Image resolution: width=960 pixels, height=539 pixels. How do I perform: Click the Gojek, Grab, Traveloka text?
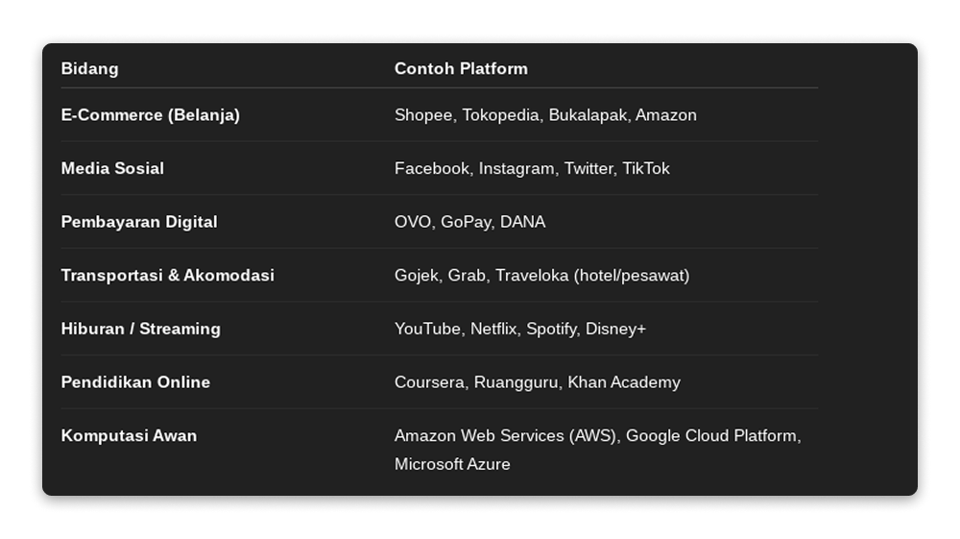(541, 276)
